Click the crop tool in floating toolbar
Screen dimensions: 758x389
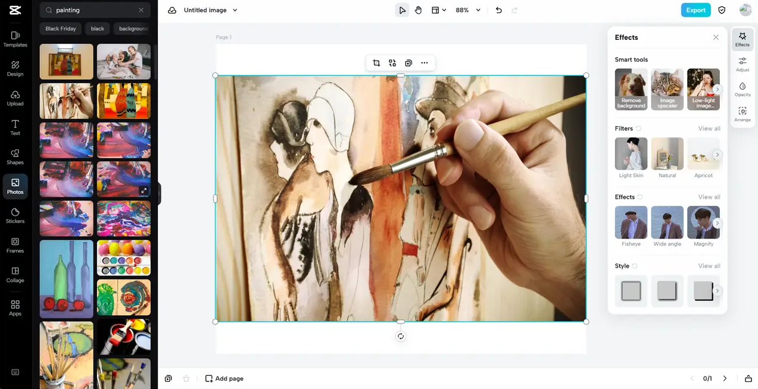[x=376, y=62]
